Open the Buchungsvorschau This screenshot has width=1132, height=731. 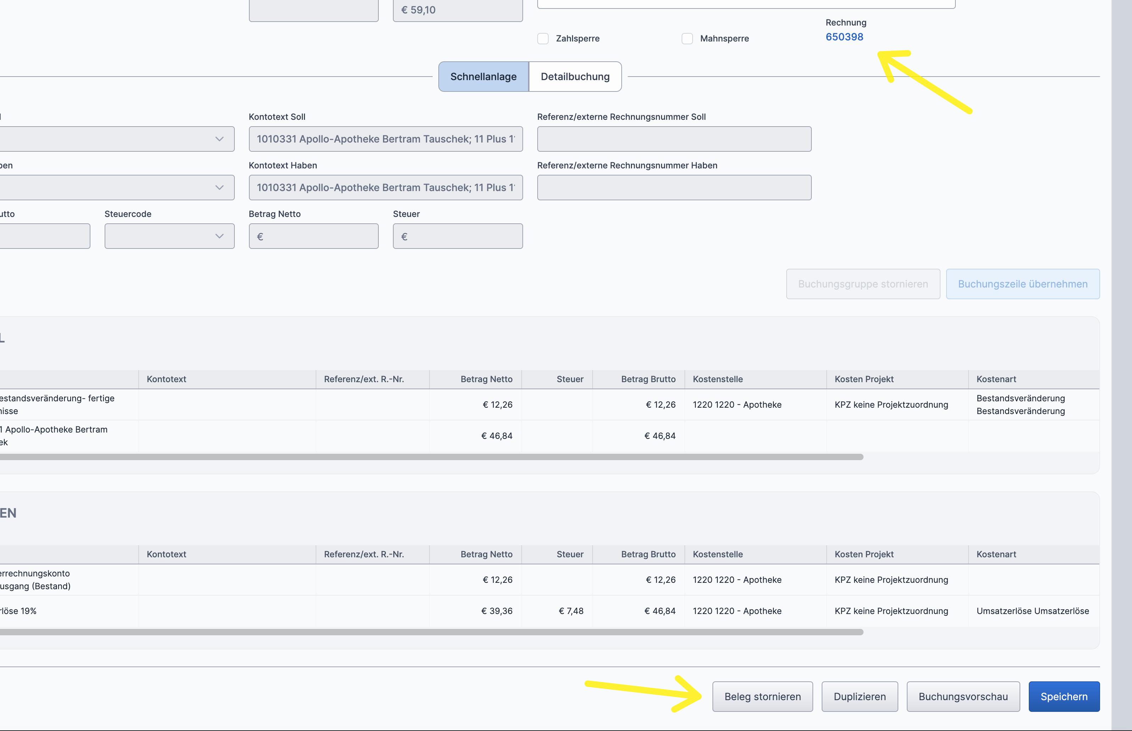pyautogui.click(x=963, y=696)
